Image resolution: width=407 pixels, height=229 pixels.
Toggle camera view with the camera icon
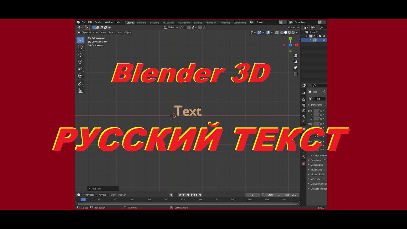296,68
